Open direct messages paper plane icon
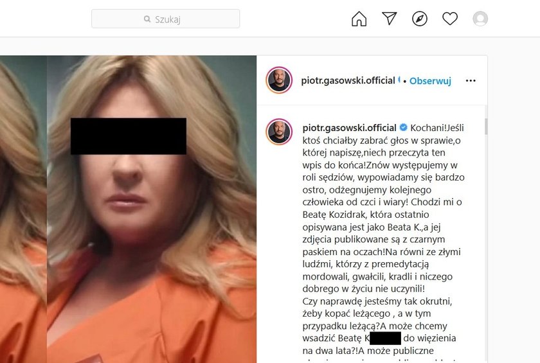Screen dimensions: 540x363 click(x=389, y=19)
